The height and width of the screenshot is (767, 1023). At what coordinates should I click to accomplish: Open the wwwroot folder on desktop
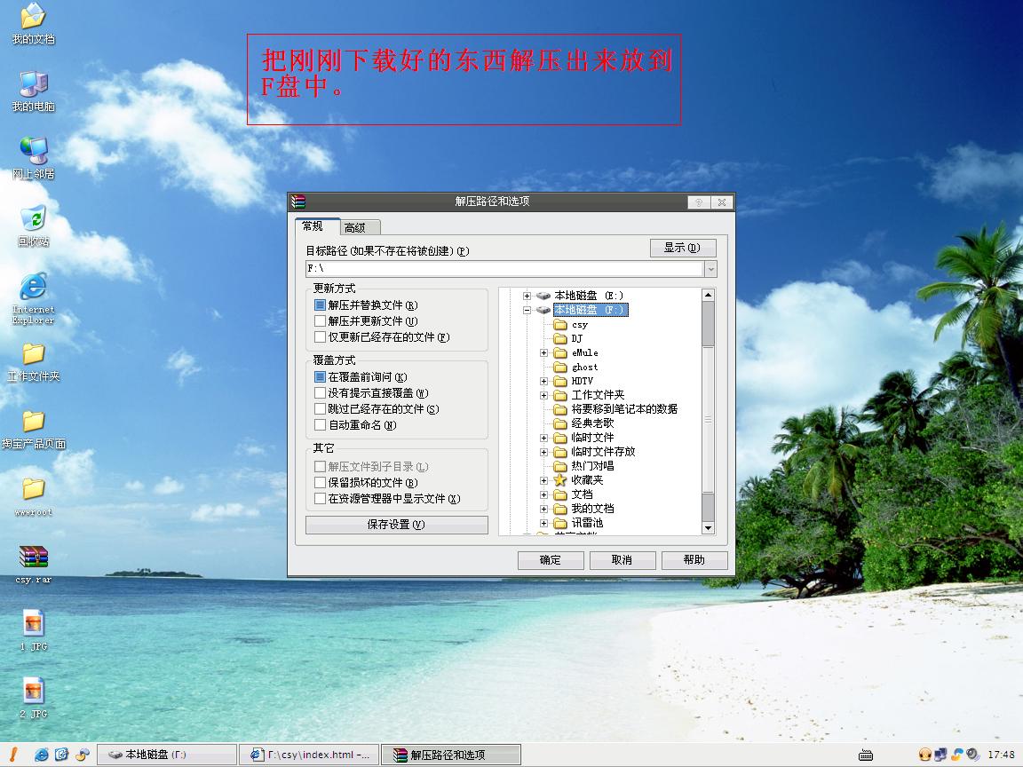tap(34, 489)
